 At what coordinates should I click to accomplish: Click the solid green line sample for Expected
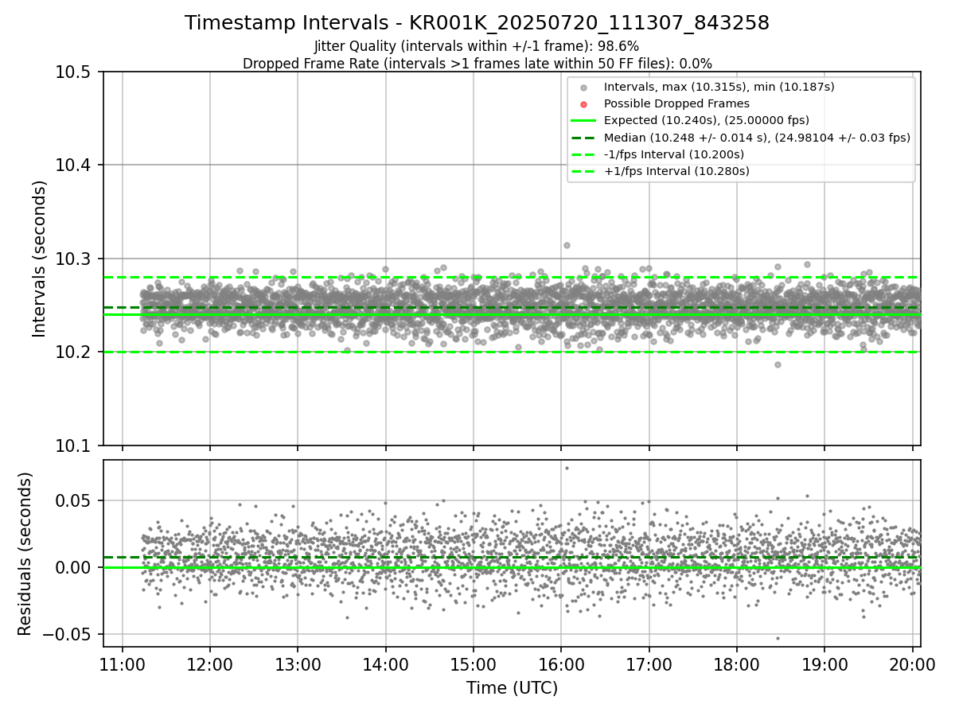point(584,121)
